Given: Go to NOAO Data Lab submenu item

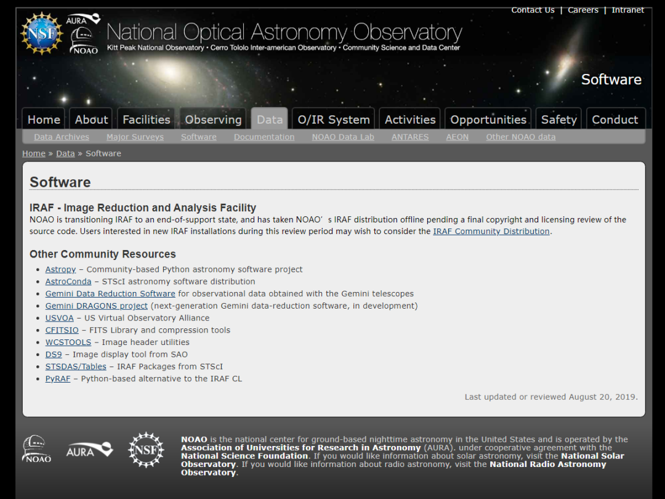Looking at the screenshot, I should click(343, 137).
